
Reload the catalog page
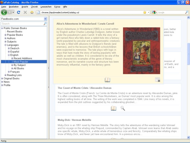pos(18,12)
